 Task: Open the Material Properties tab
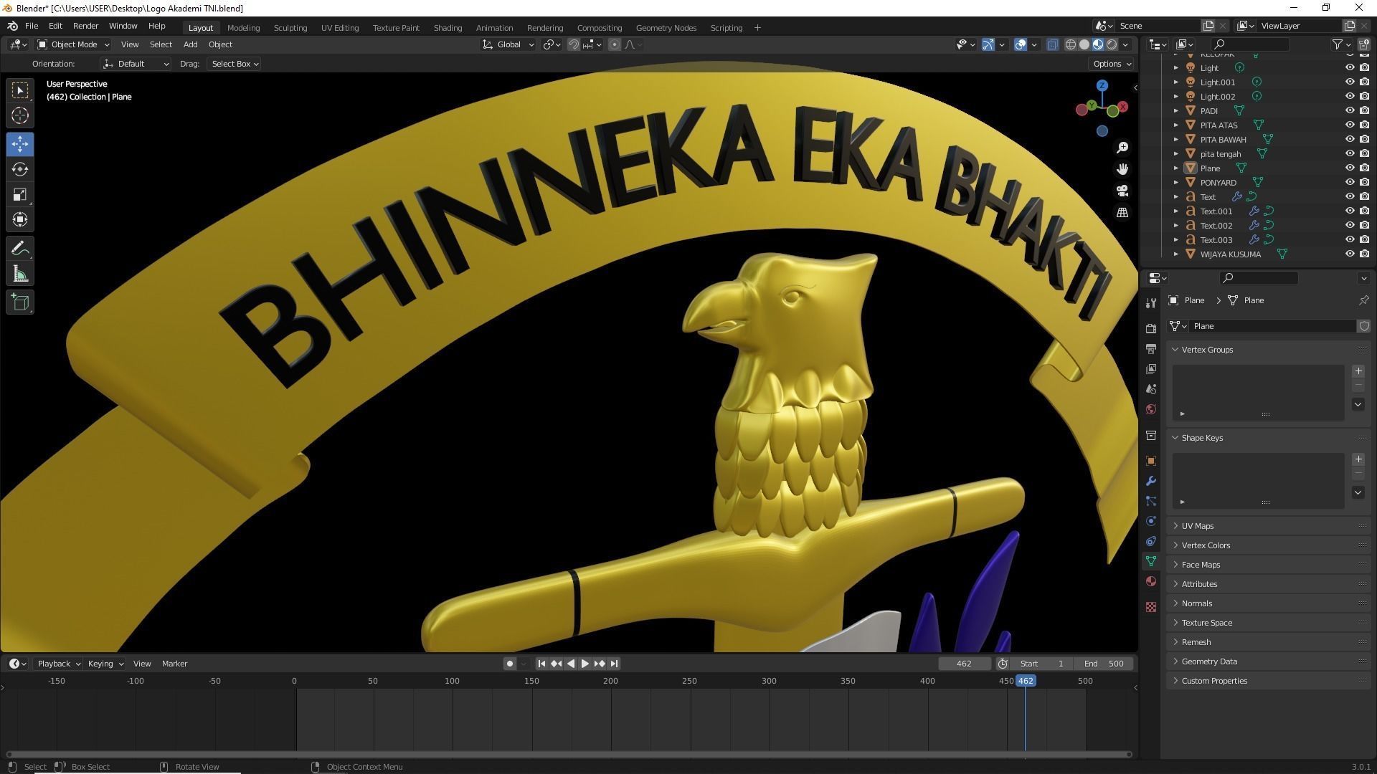point(1151,581)
